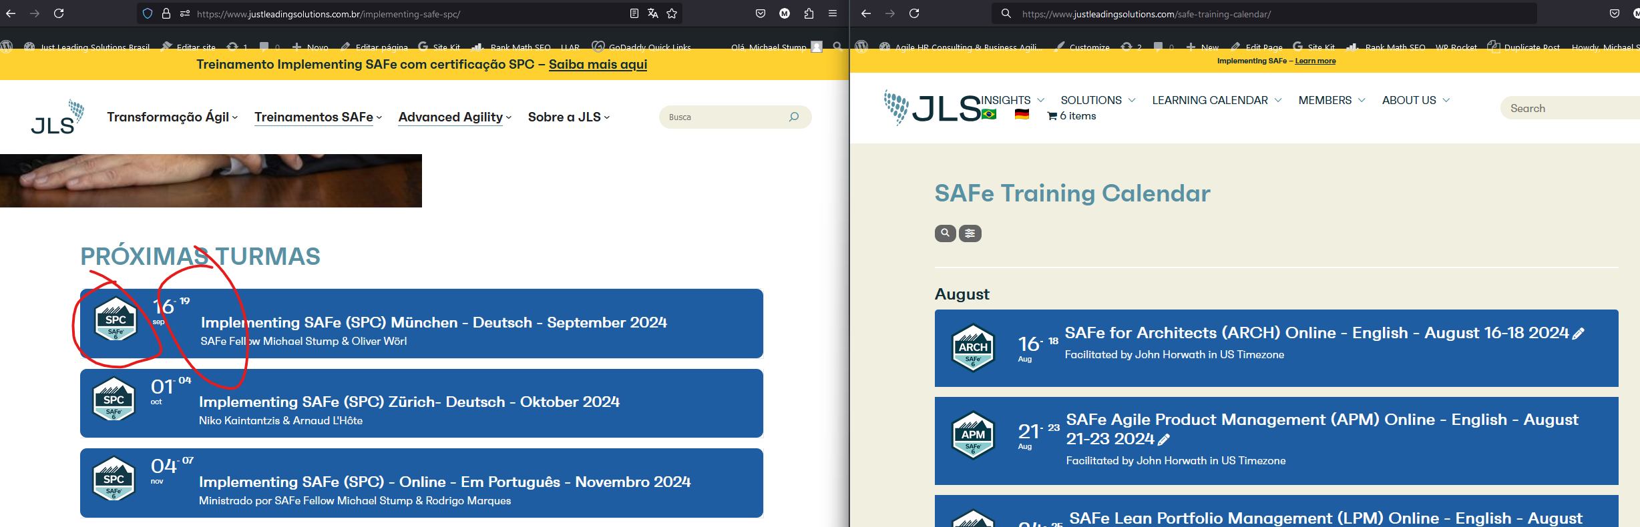This screenshot has width=1640, height=527.
Task: Open Edit Page in right admin bar
Action: 1256,47
